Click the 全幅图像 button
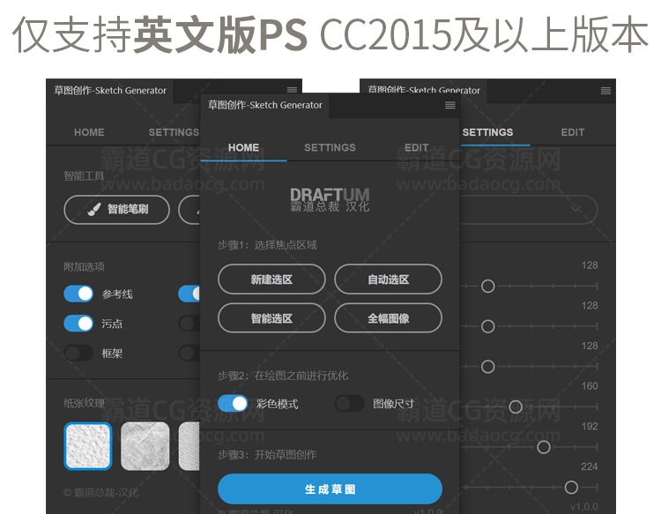661x514 pixels. (388, 318)
